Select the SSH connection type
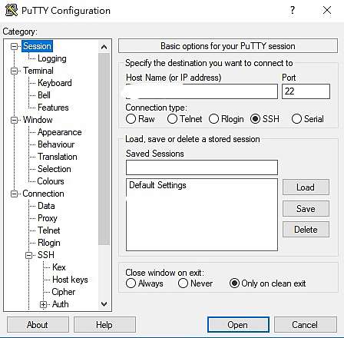Viewport: 344px width, 338px height. [x=255, y=119]
